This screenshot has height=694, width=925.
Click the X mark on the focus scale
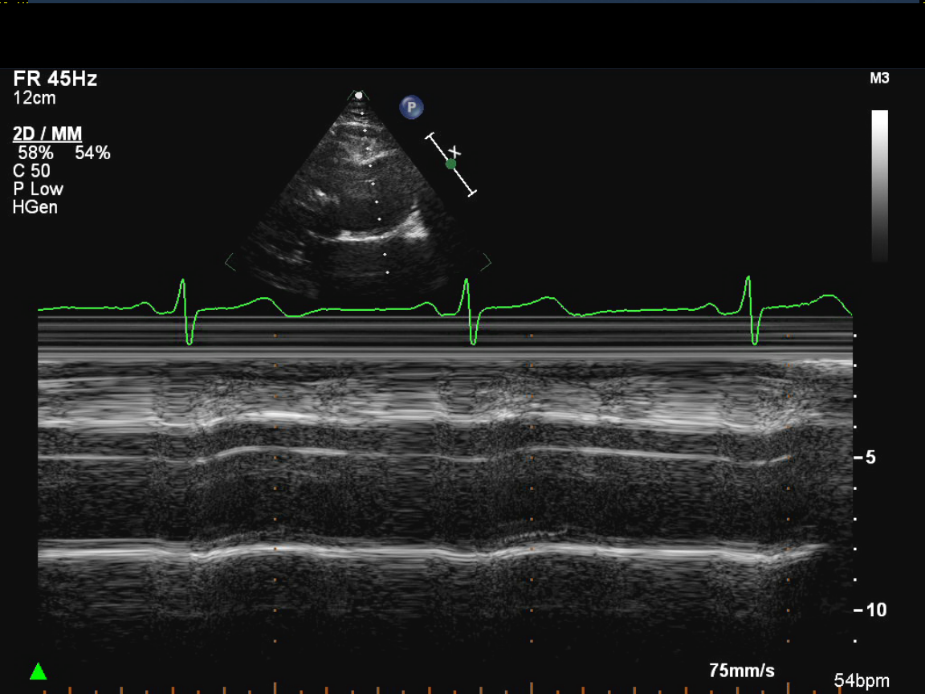pos(456,151)
